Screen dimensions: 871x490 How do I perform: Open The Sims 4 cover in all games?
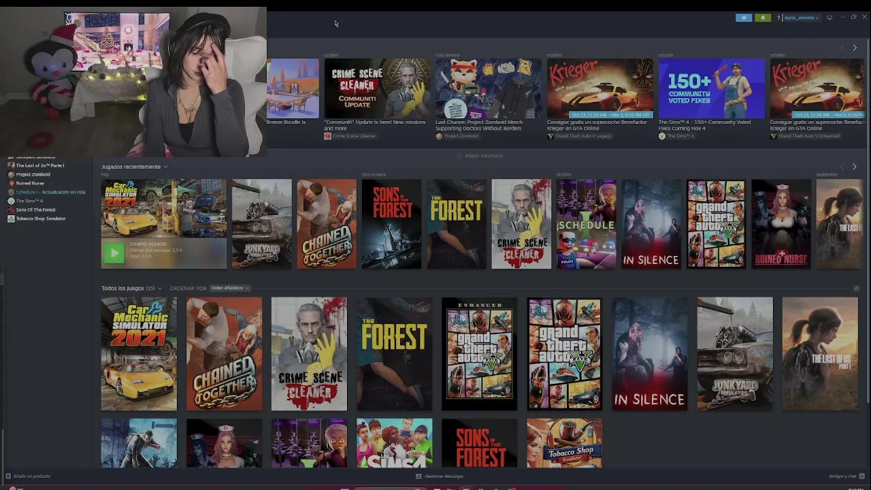point(394,443)
